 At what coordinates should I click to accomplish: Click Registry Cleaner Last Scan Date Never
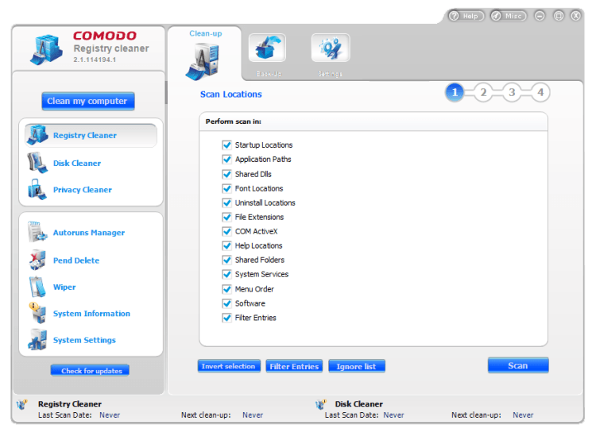(x=110, y=415)
